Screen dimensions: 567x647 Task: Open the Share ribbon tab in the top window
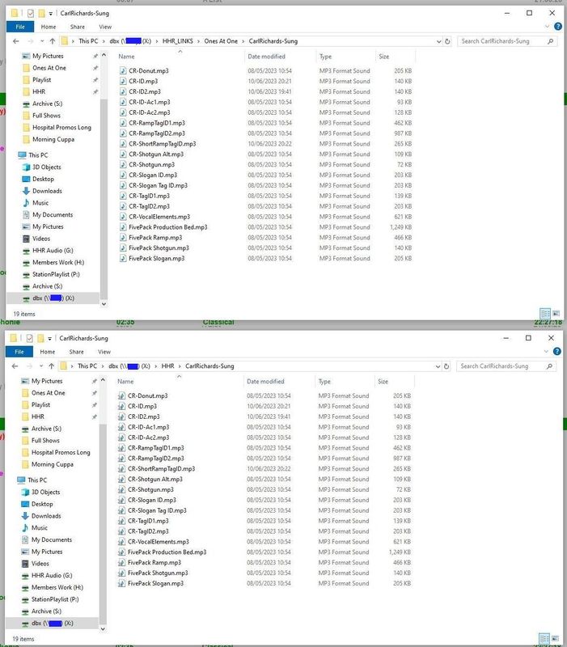coord(77,27)
